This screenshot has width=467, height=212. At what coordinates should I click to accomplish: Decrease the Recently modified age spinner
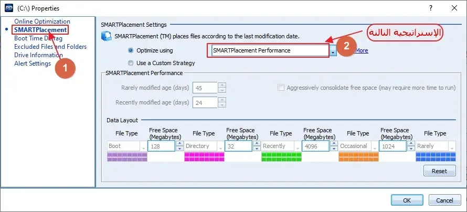point(222,105)
